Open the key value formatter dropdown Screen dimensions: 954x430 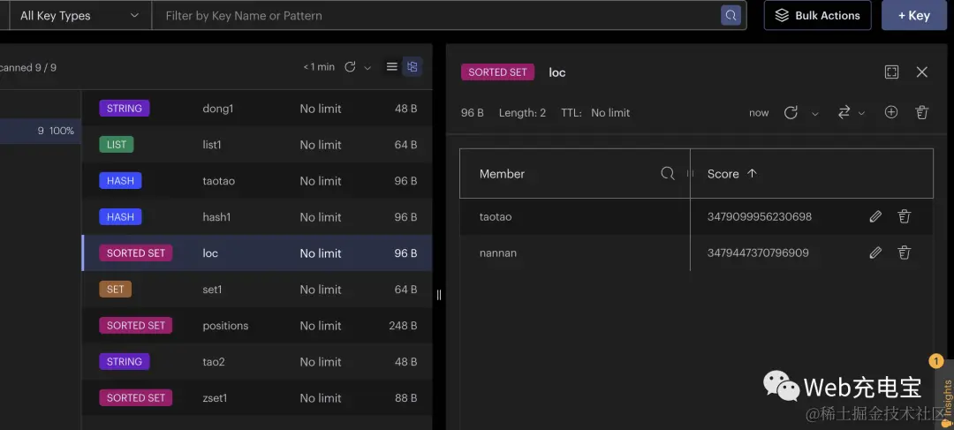coord(852,112)
